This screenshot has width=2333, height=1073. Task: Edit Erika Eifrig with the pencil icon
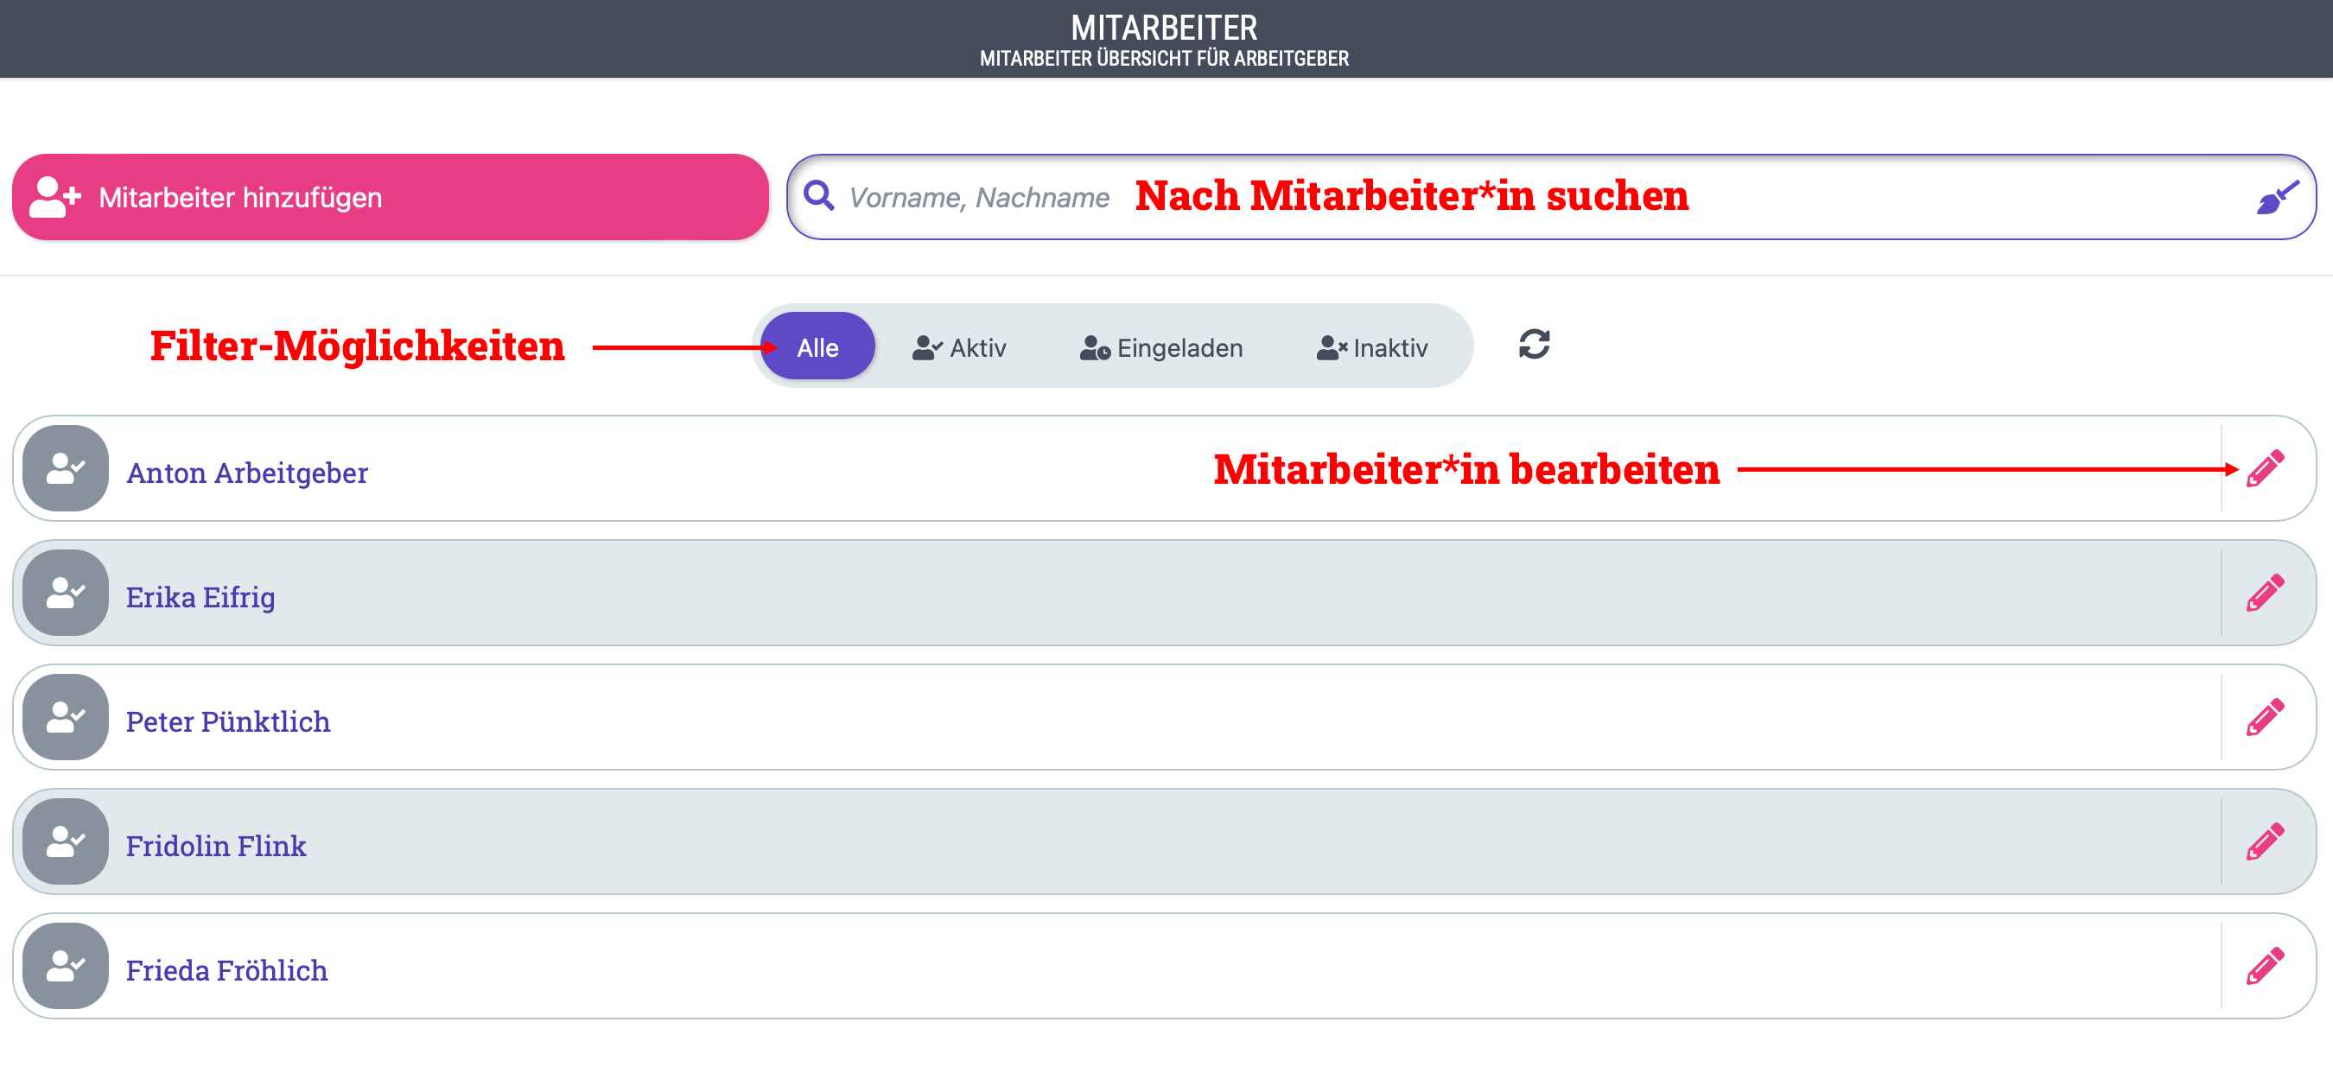coord(2265,594)
